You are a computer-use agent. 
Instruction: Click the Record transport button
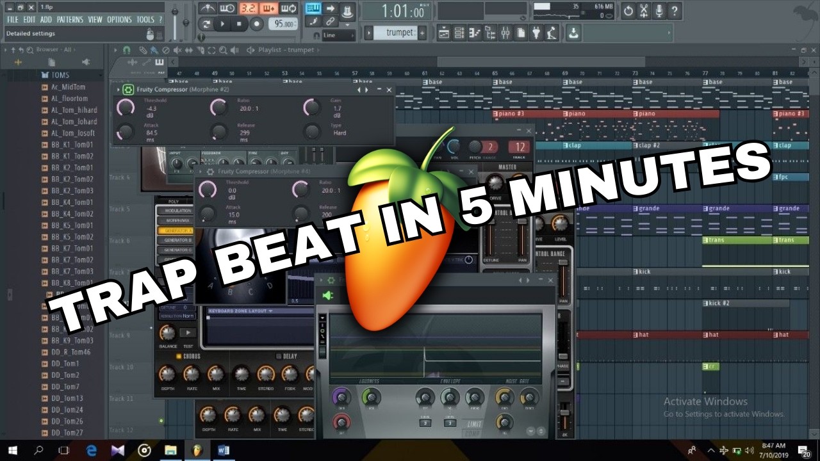pyautogui.click(x=256, y=24)
